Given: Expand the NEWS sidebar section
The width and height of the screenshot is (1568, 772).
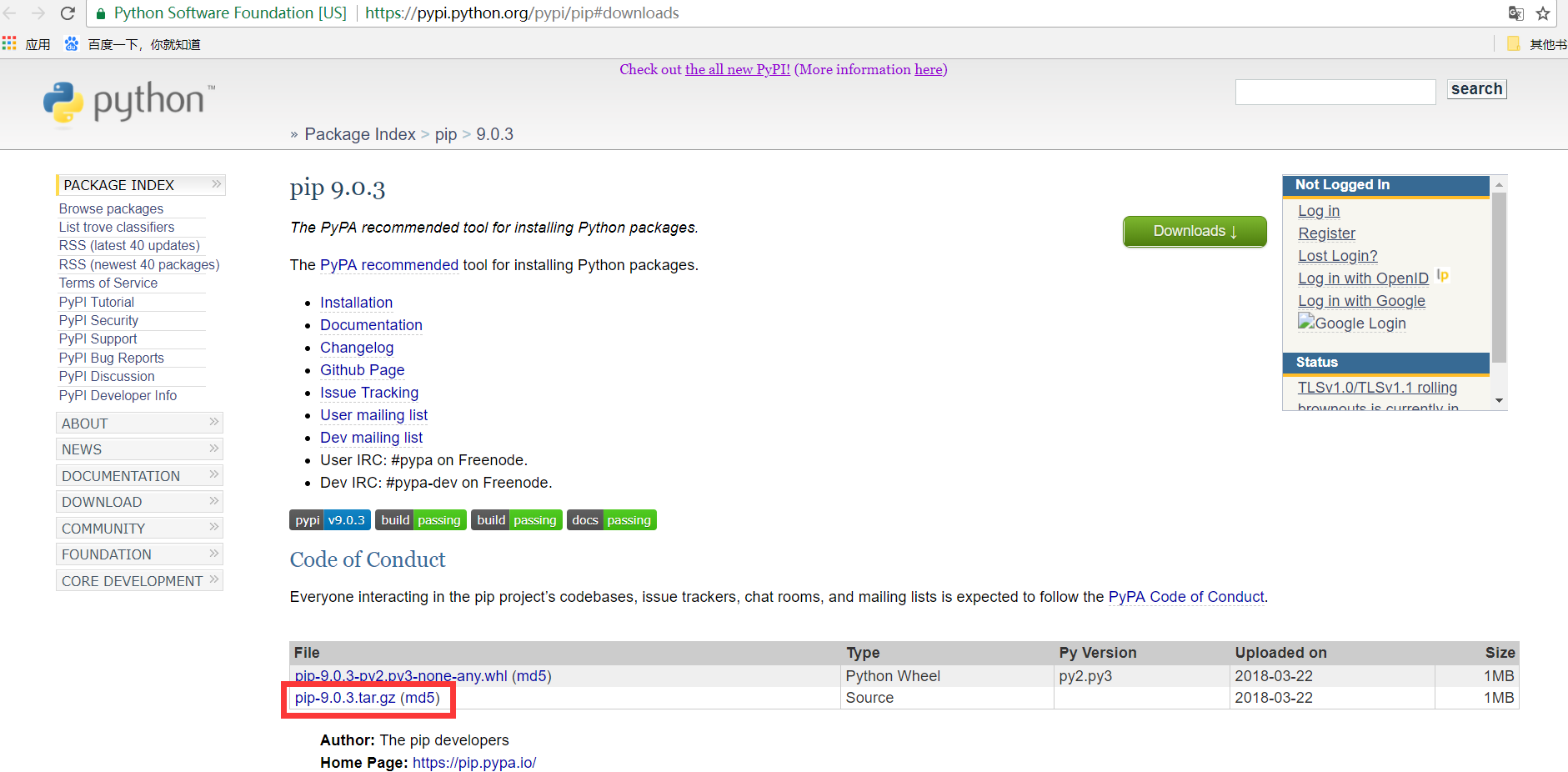Looking at the screenshot, I should [x=139, y=449].
